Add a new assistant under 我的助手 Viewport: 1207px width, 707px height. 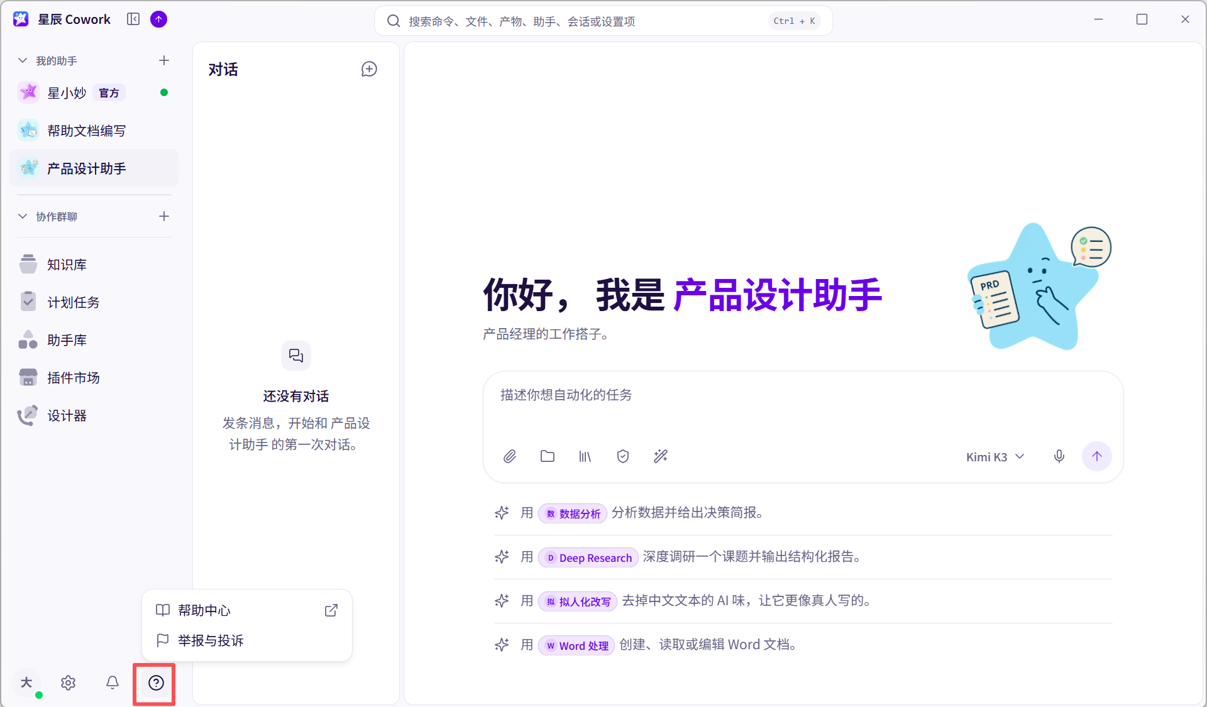point(164,60)
